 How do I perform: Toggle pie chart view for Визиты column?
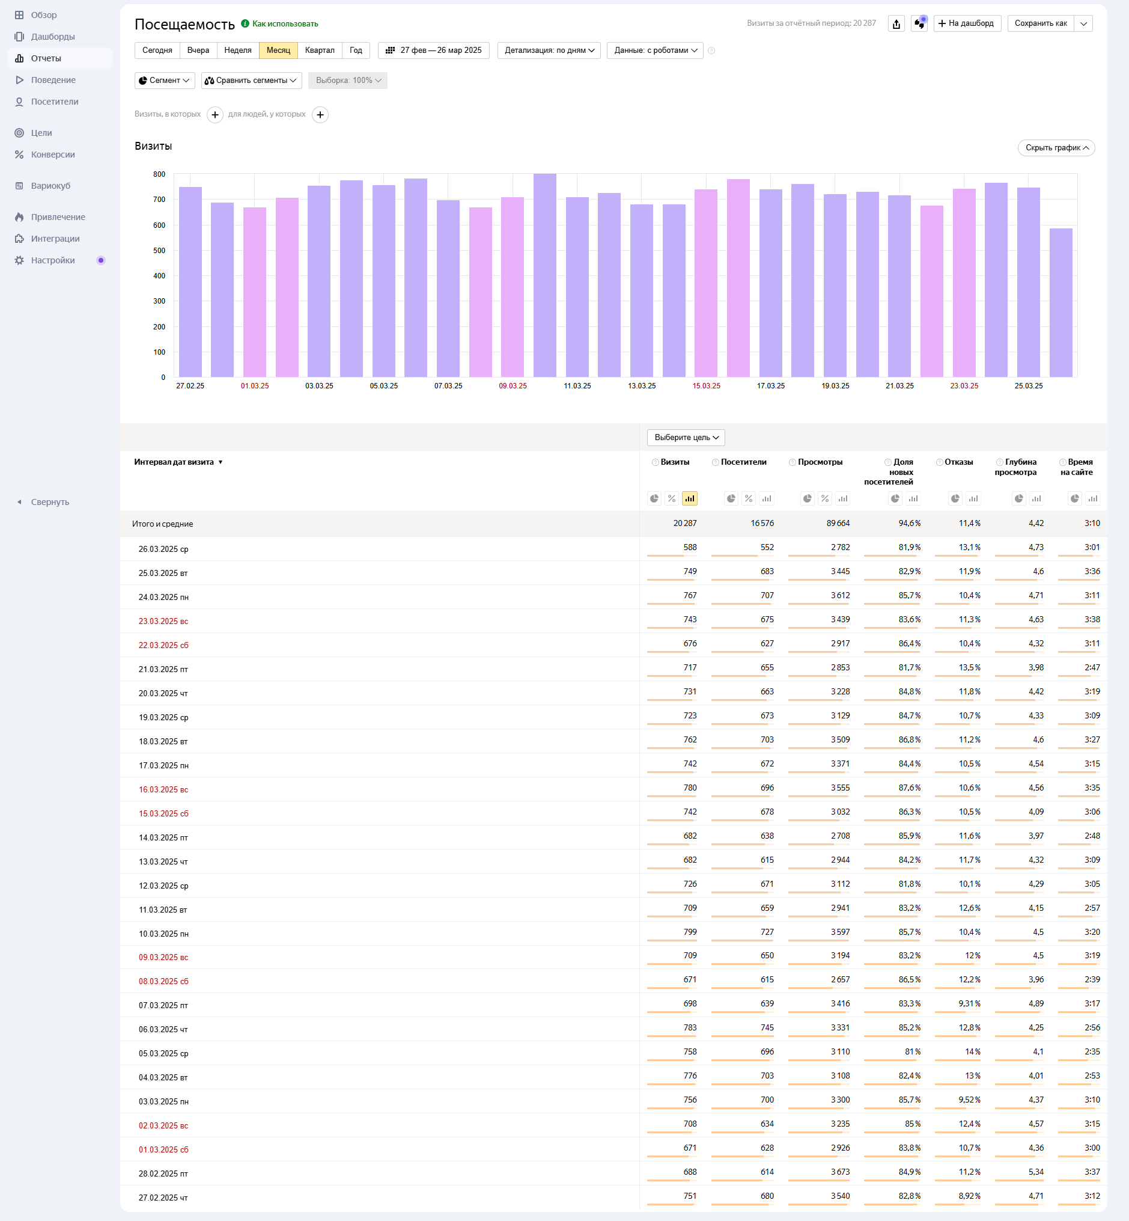coord(654,498)
